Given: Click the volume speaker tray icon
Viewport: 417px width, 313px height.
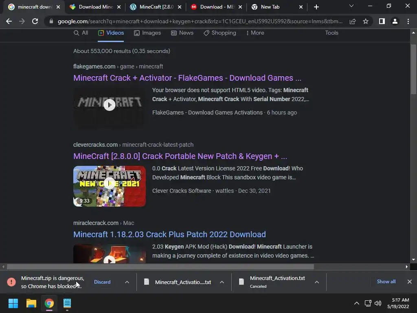Looking at the screenshot, I should [378, 303].
